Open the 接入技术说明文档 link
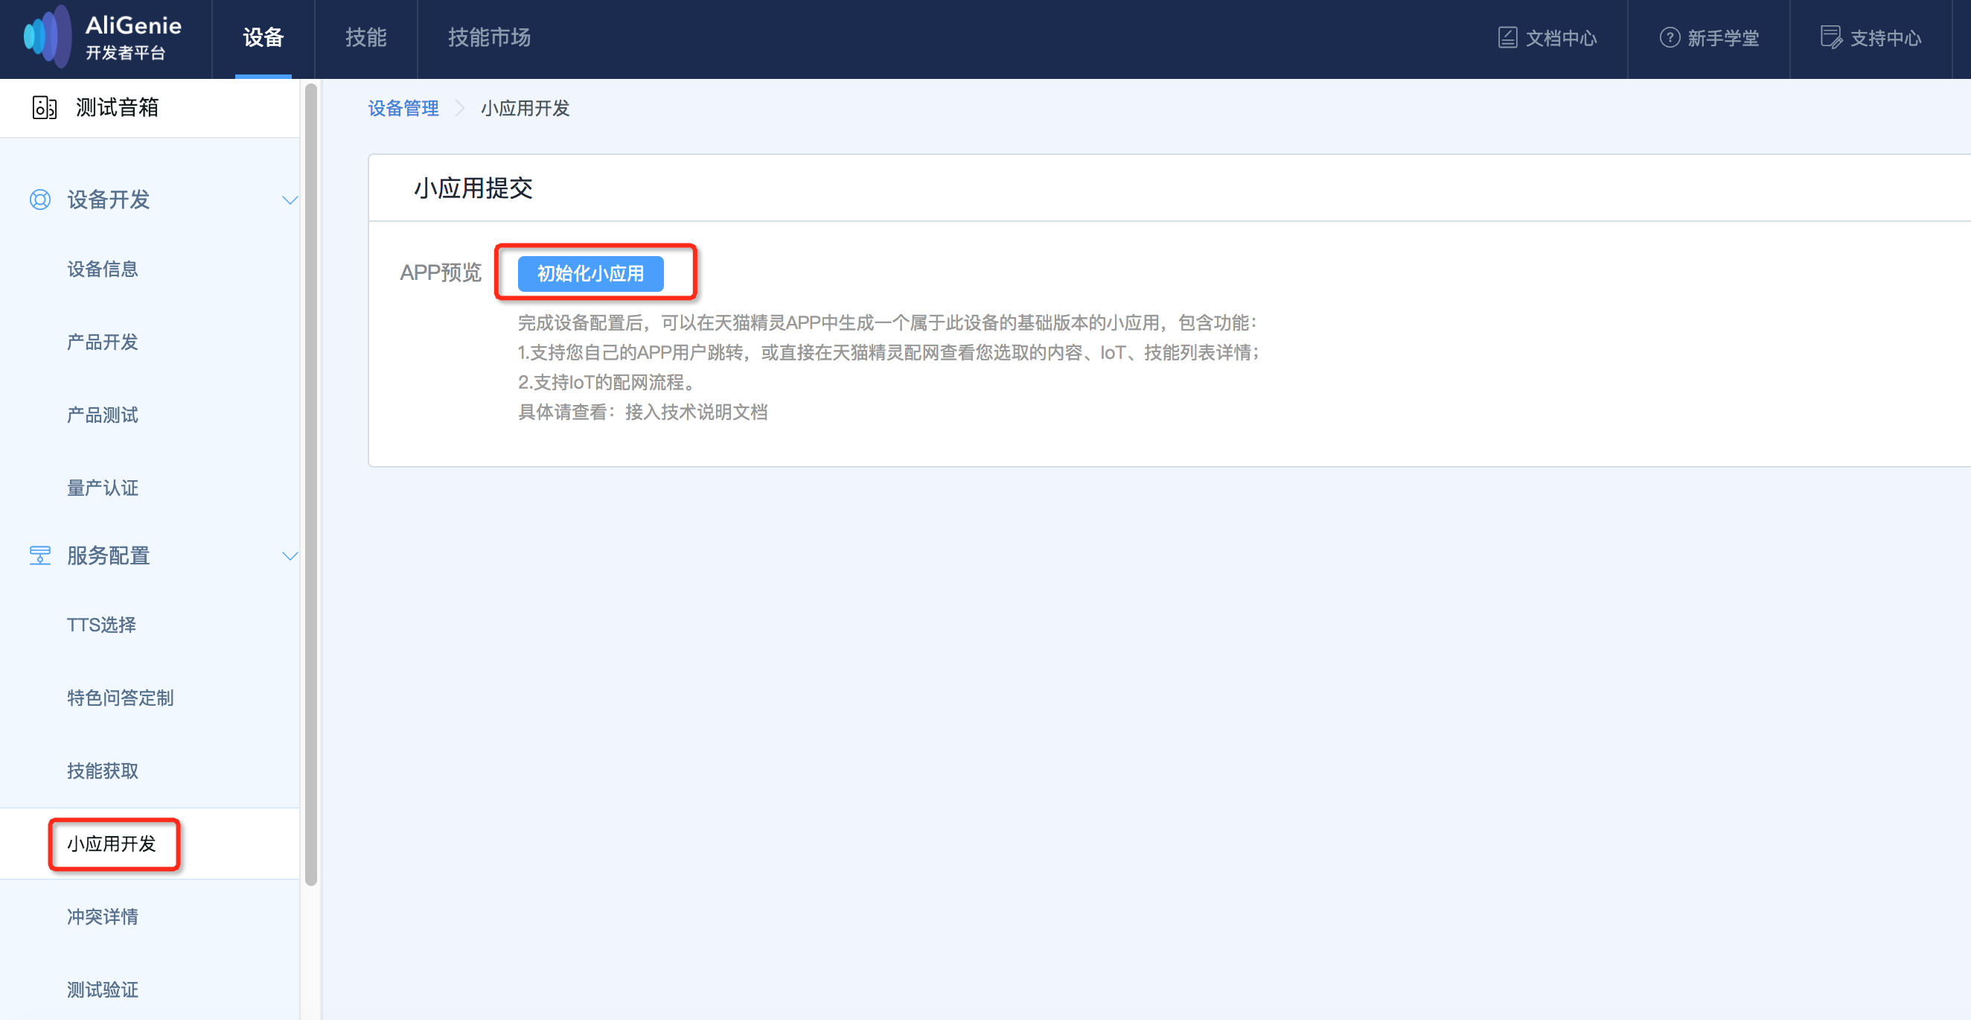This screenshot has width=1971, height=1020. [696, 412]
